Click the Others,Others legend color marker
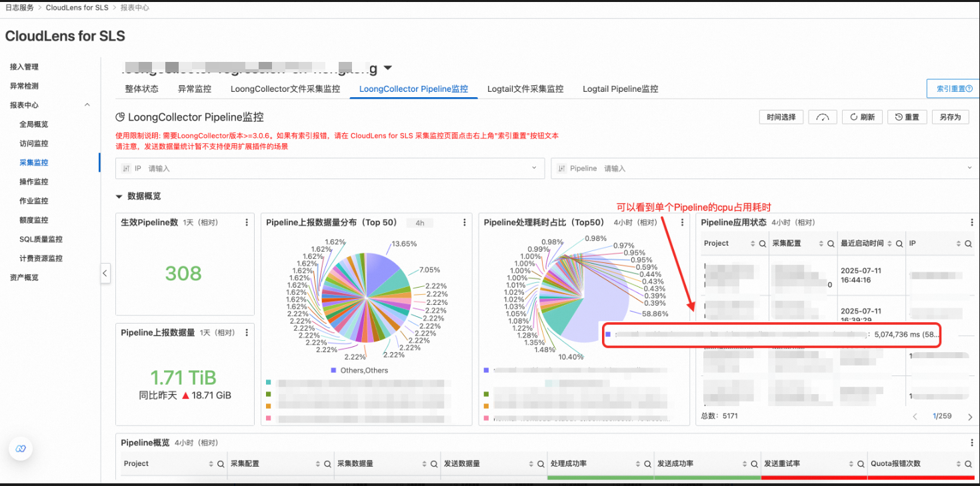The image size is (980, 486). (333, 370)
